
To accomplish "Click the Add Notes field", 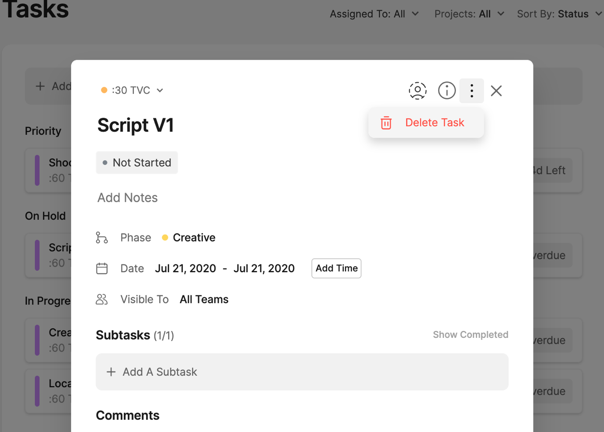I will (x=128, y=198).
